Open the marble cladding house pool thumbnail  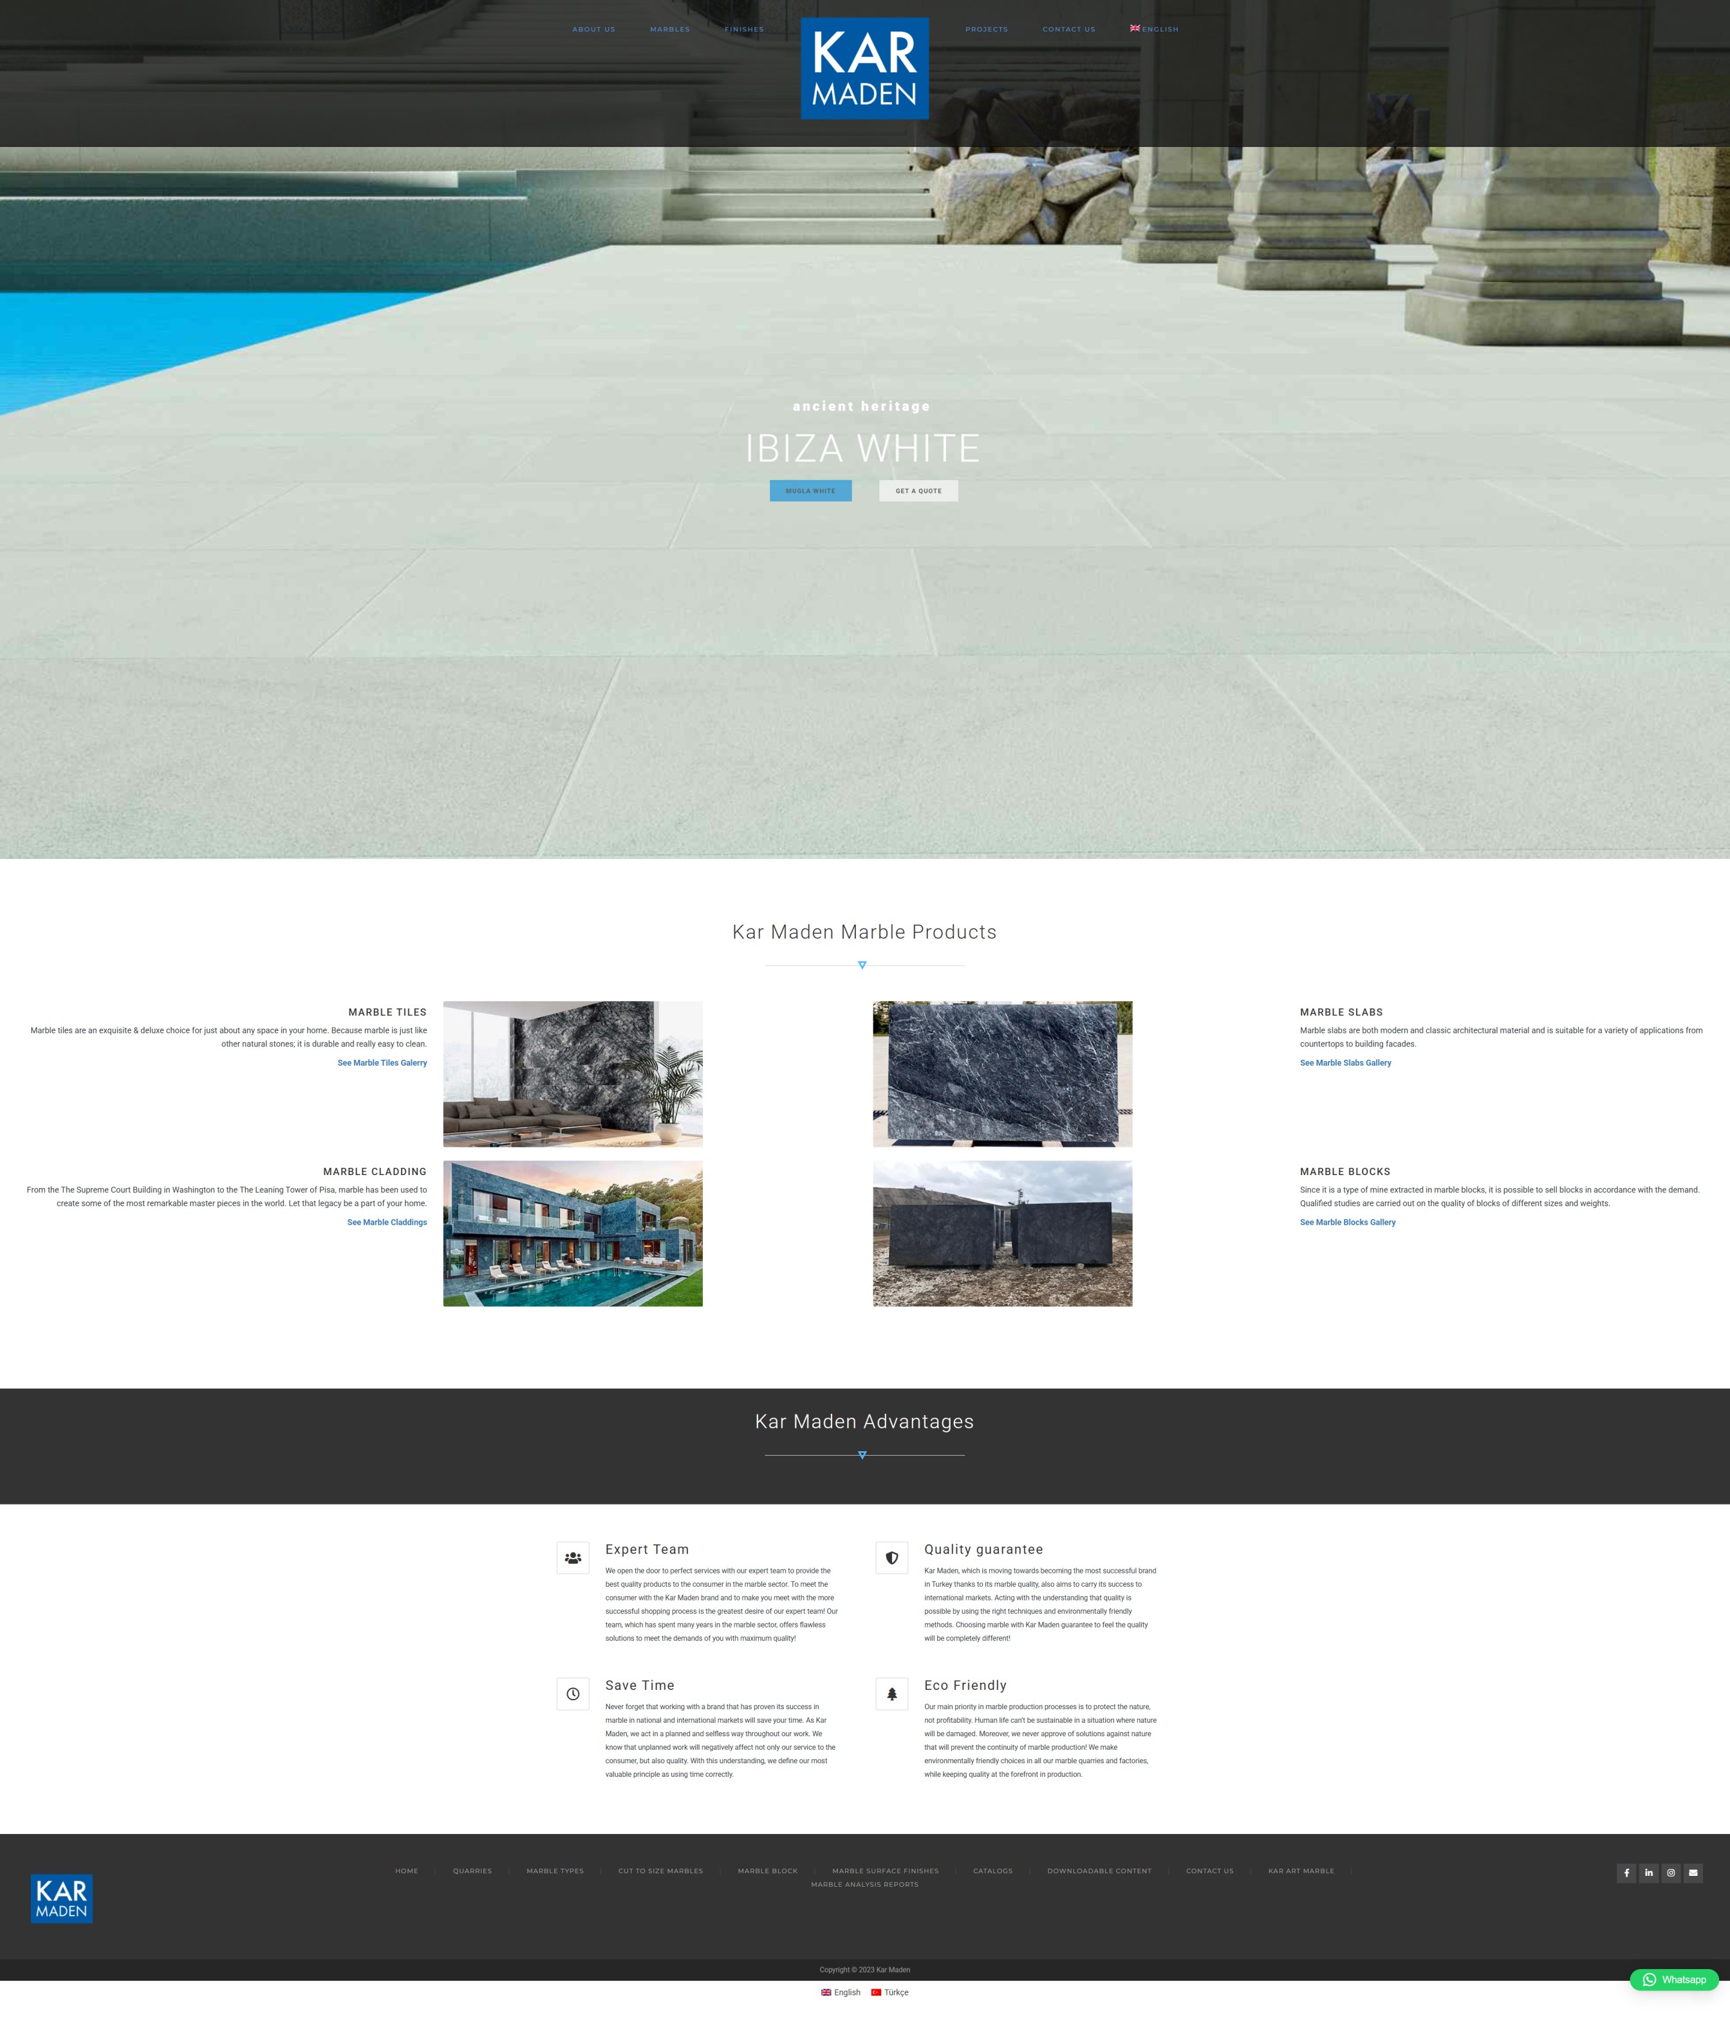click(572, 1233)
